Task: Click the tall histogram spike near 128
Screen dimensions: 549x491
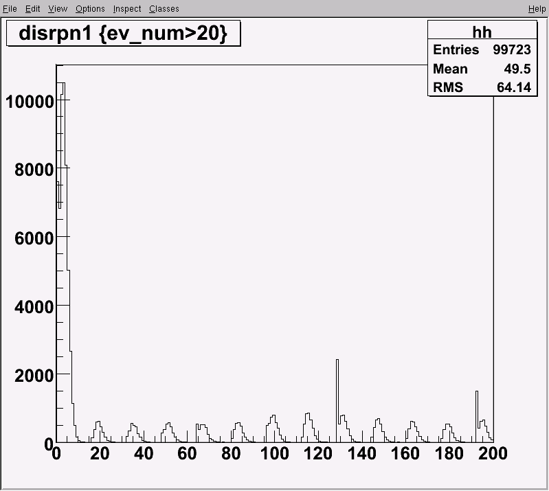Action: click(337, 401)
